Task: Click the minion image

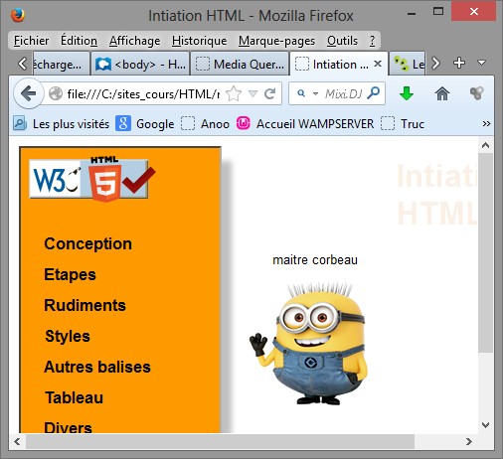Action: tap(308, 343)
